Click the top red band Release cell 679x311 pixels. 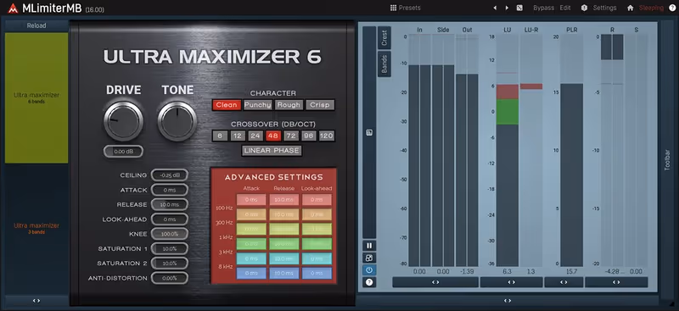click(x=284, y=200)
